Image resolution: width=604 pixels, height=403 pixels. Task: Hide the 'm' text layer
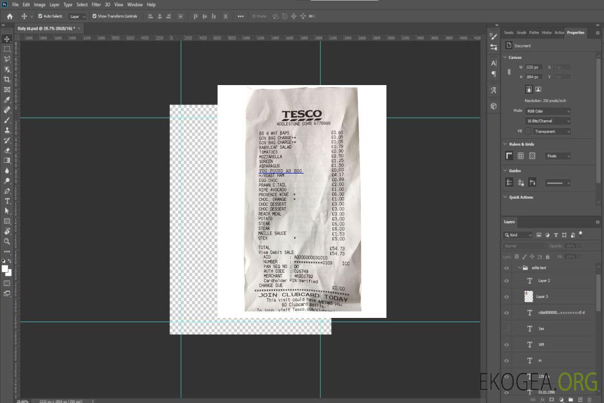click(x=507, y=361)
